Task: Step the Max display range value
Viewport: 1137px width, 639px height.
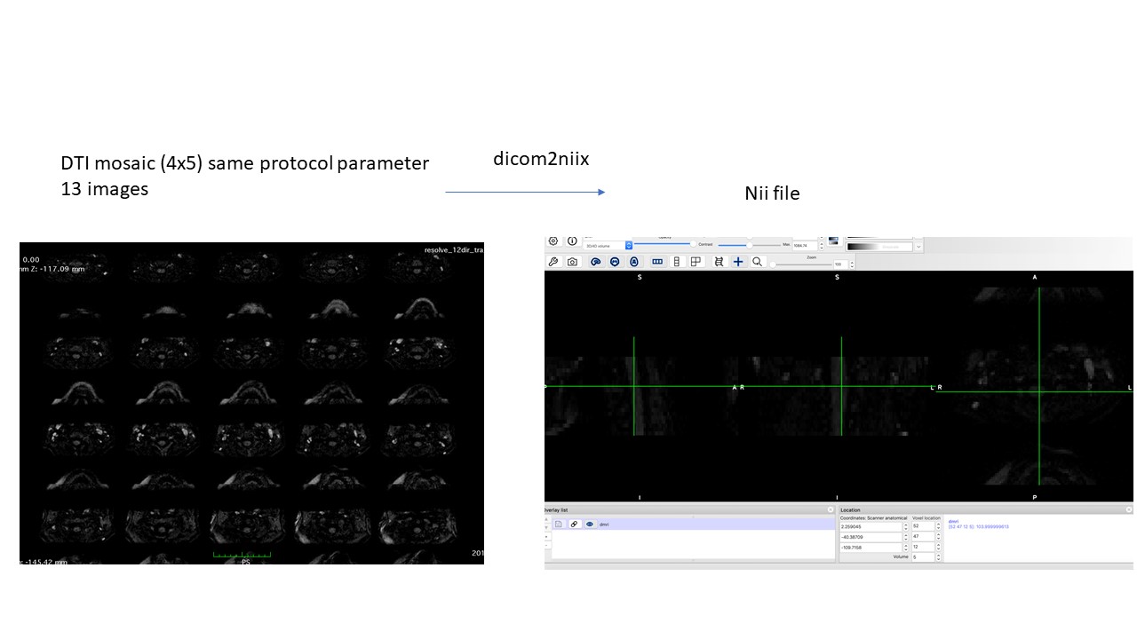Action: tap(822, 245)
